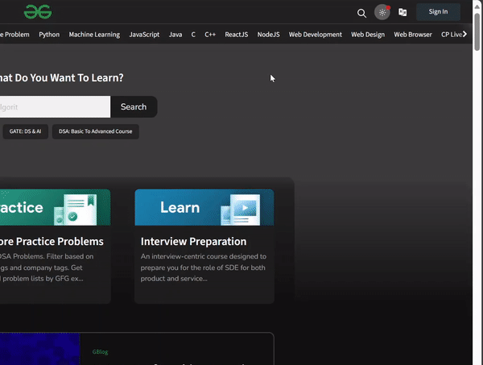Click the GeeksforGeeks logo
Screen dimensions: 483x365
38,12
